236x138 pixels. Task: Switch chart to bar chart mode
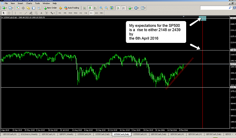pos(85,8)
